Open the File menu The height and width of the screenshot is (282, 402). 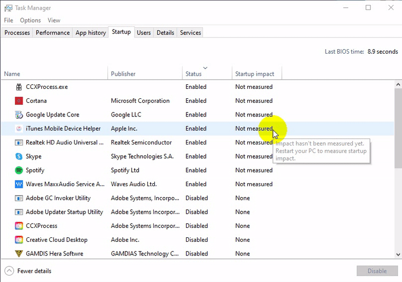9,20
